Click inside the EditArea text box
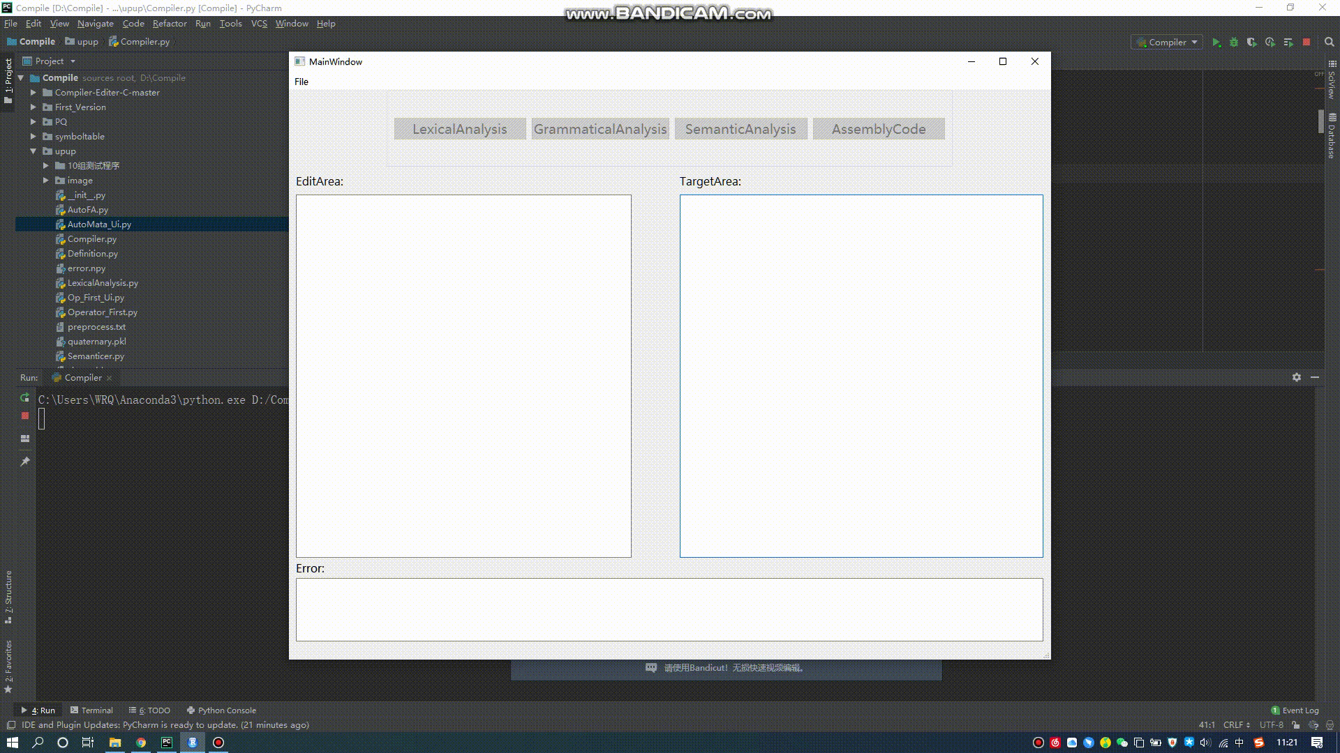This screenshot has height=753, width=1340. 463,376
